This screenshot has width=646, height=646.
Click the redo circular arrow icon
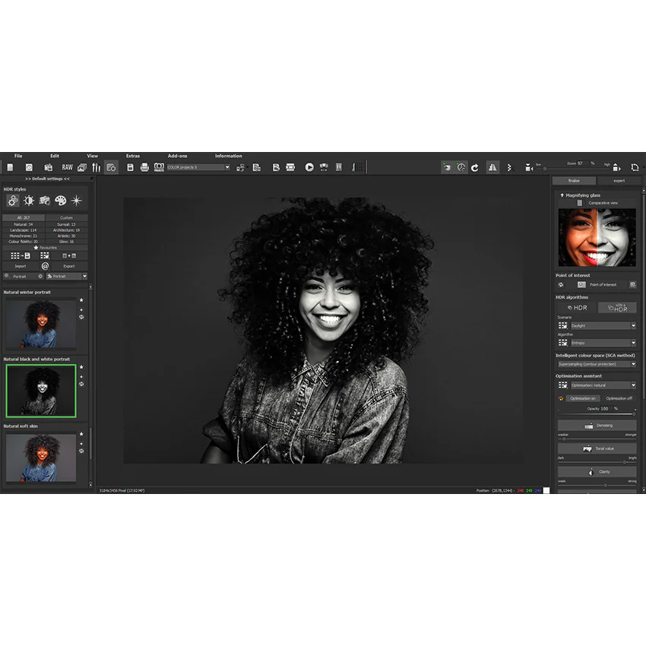[x=474, y=168]
